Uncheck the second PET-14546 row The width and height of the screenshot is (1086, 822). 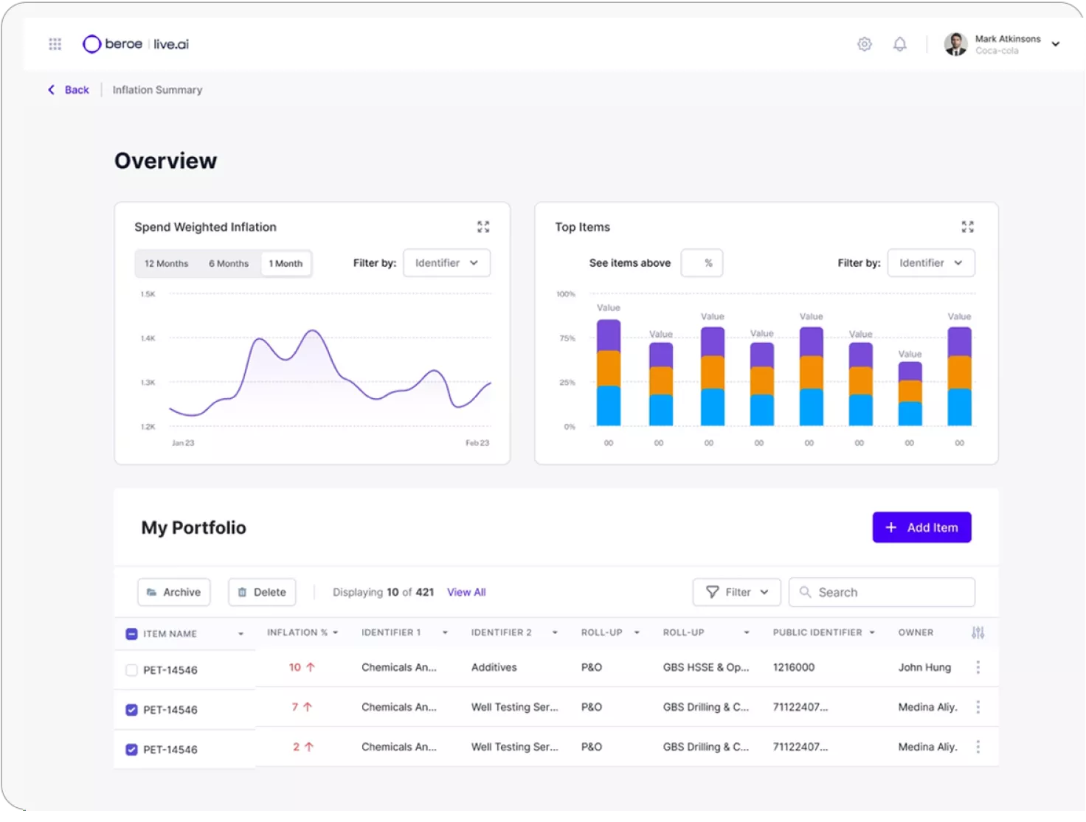pos(131,709)
